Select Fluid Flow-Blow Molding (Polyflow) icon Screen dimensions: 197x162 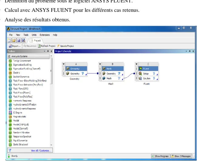pos(10,81)
